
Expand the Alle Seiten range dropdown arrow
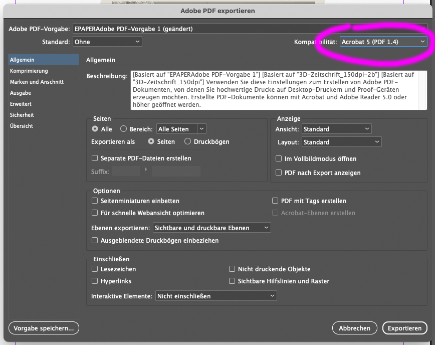click(201, 129)
